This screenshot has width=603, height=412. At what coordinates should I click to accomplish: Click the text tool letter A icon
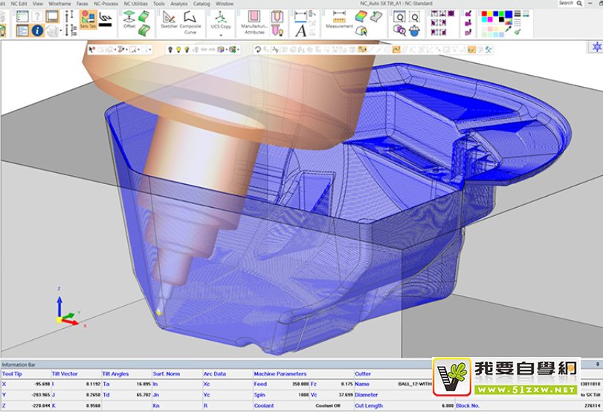(300, 30)
